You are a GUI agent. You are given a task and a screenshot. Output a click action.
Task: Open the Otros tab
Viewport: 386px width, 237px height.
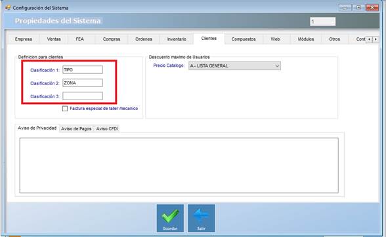pyautogui.click(x=334, y=39)
